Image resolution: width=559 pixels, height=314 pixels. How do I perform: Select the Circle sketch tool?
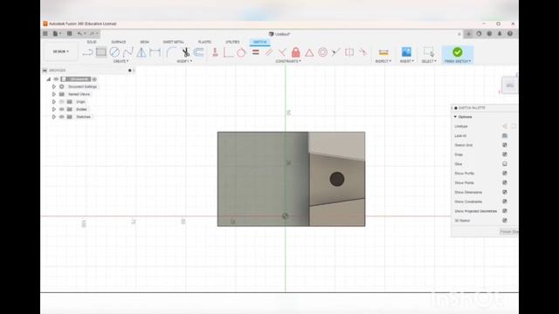tap(114, 52)
